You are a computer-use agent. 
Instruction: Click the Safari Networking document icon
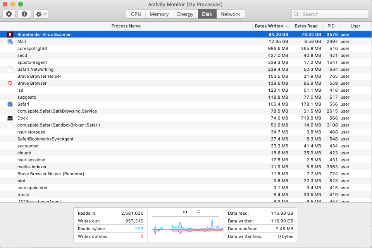[x=10, y=69]
